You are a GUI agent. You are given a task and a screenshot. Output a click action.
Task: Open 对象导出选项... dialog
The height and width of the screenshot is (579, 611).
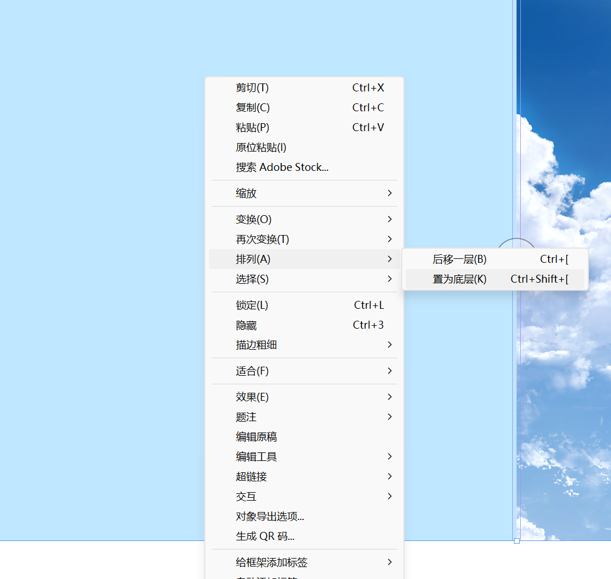tap(270, 517)
